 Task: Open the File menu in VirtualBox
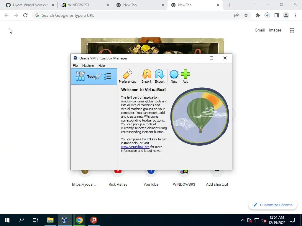tap(75, 66)
